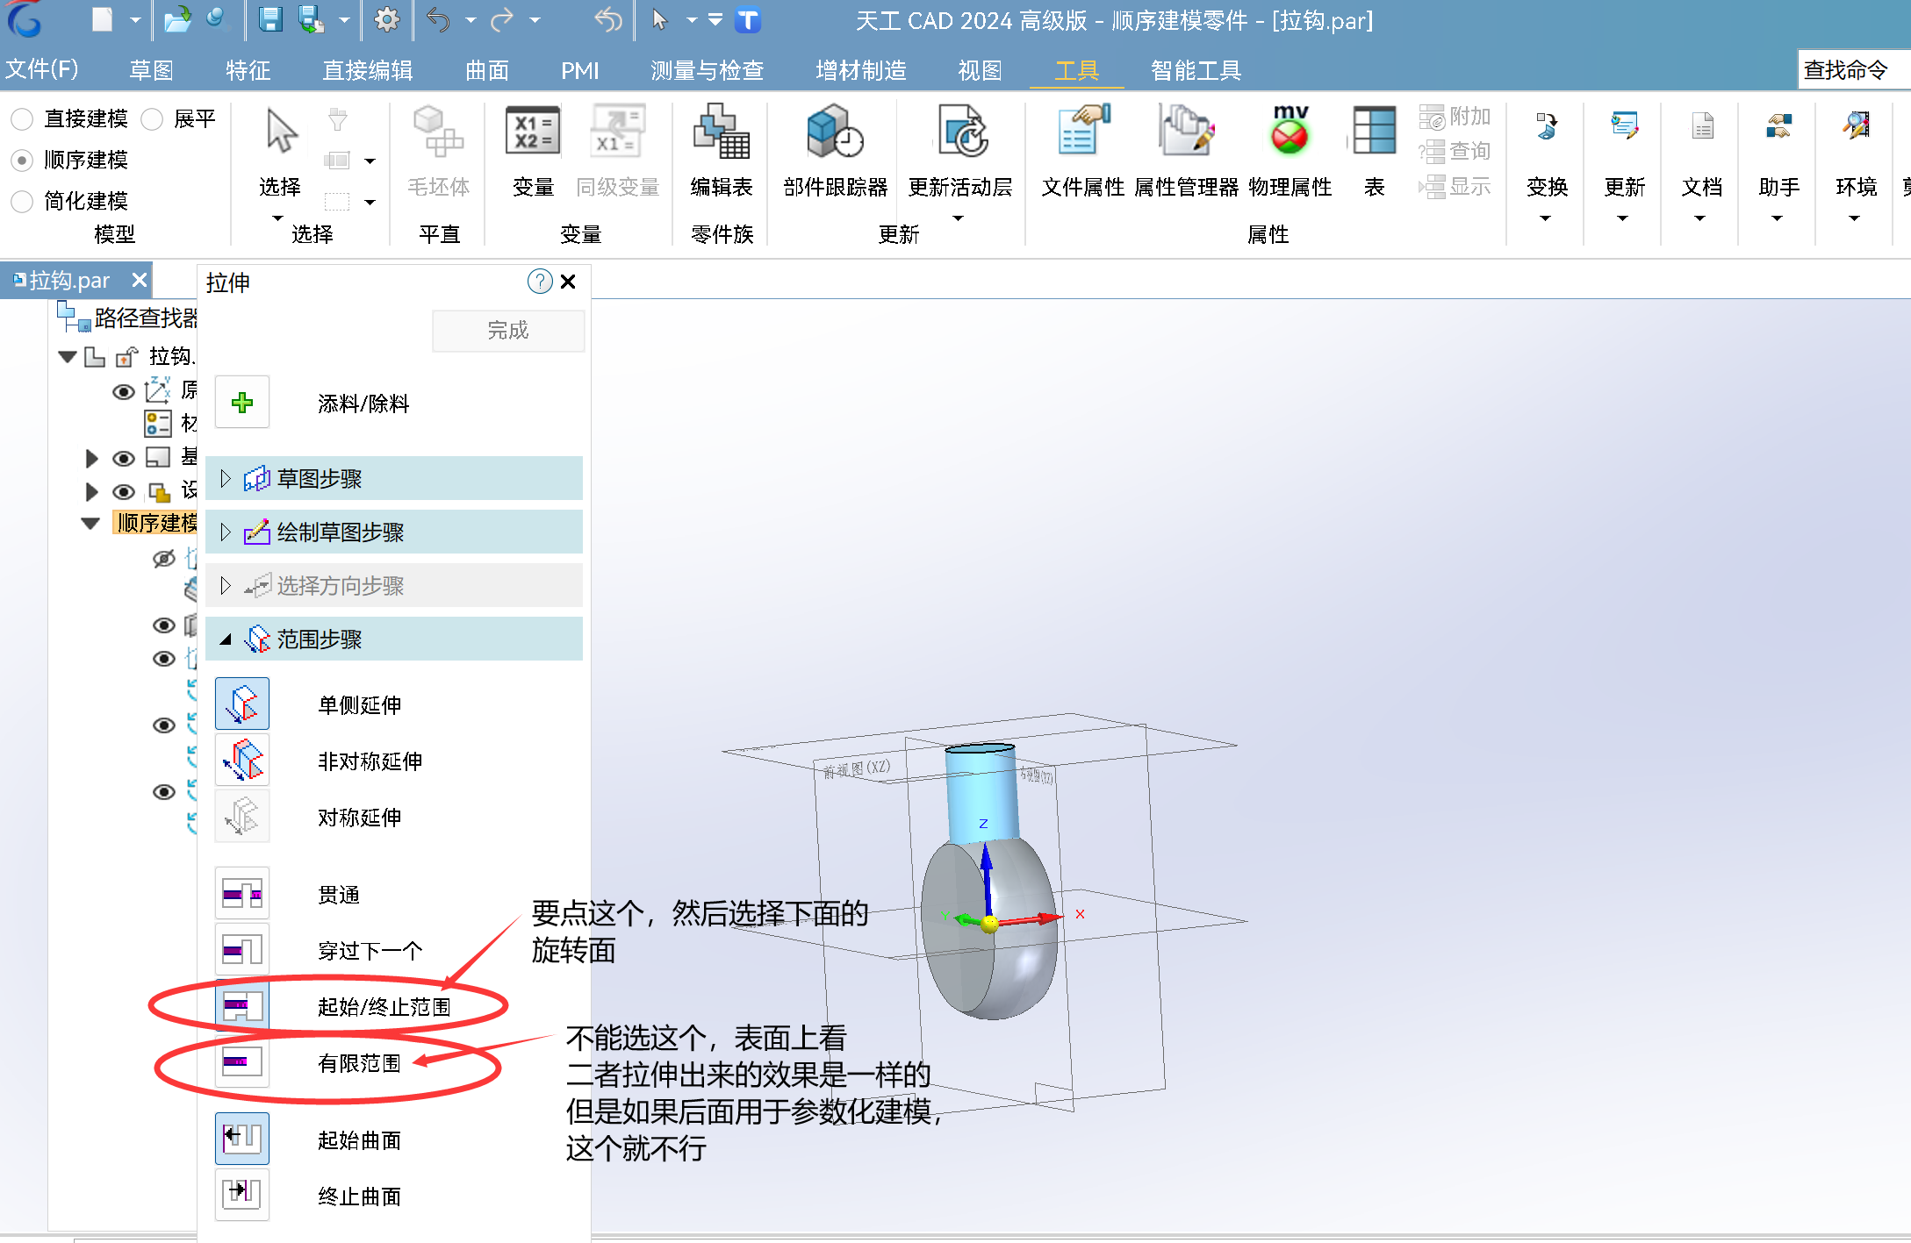Collapse the 拉钩 root tree node
The image size is (1911, 1243).
[x=68, y=356]
